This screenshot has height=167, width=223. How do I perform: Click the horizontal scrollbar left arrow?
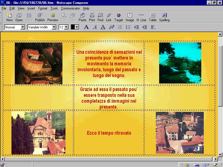coord(3,159)
